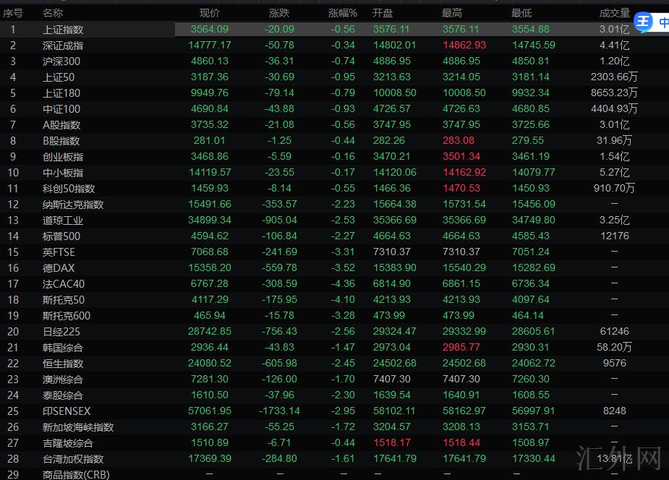This screenshot has height=480, width=669.
Task: Sort by 最低 column header
Action: (521, 13)
